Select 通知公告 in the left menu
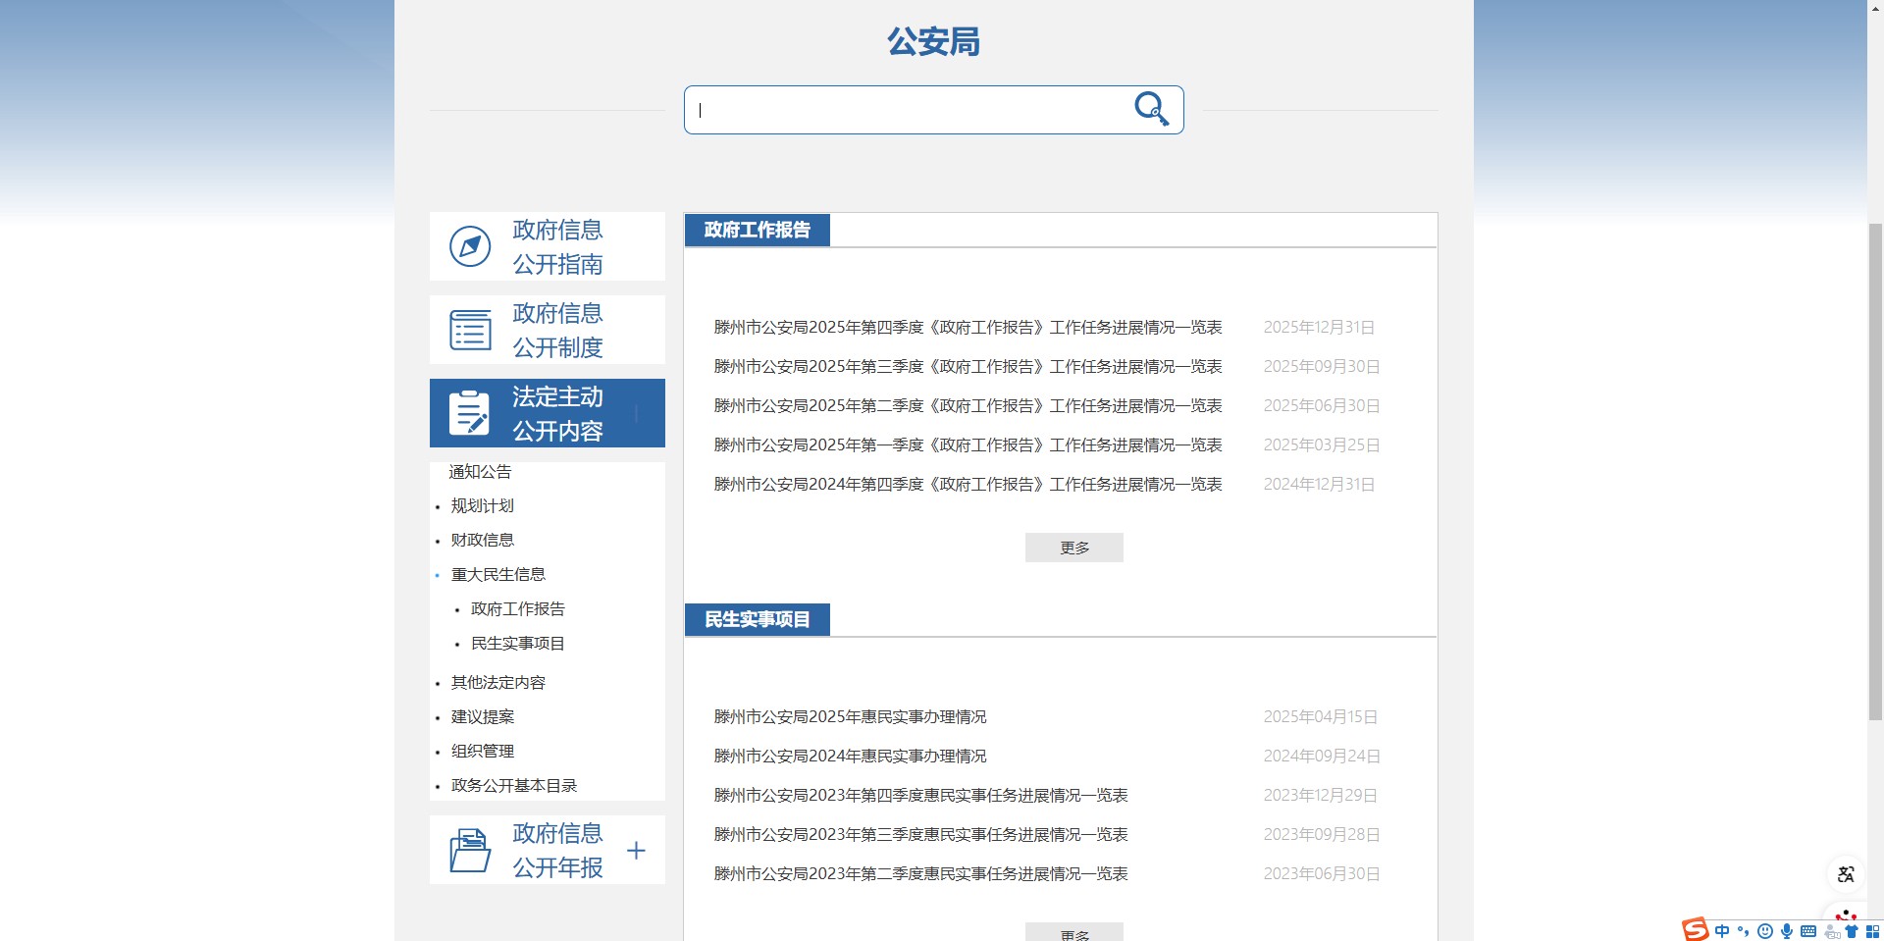 pos(479,471)
